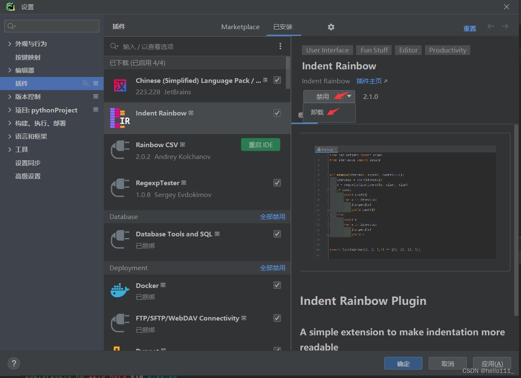Open the 按键映射 settings page

point(28,57)
